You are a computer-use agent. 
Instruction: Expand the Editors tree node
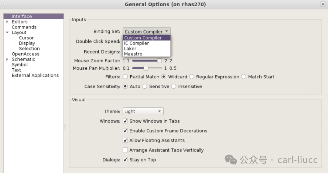[x=7, y=22]
